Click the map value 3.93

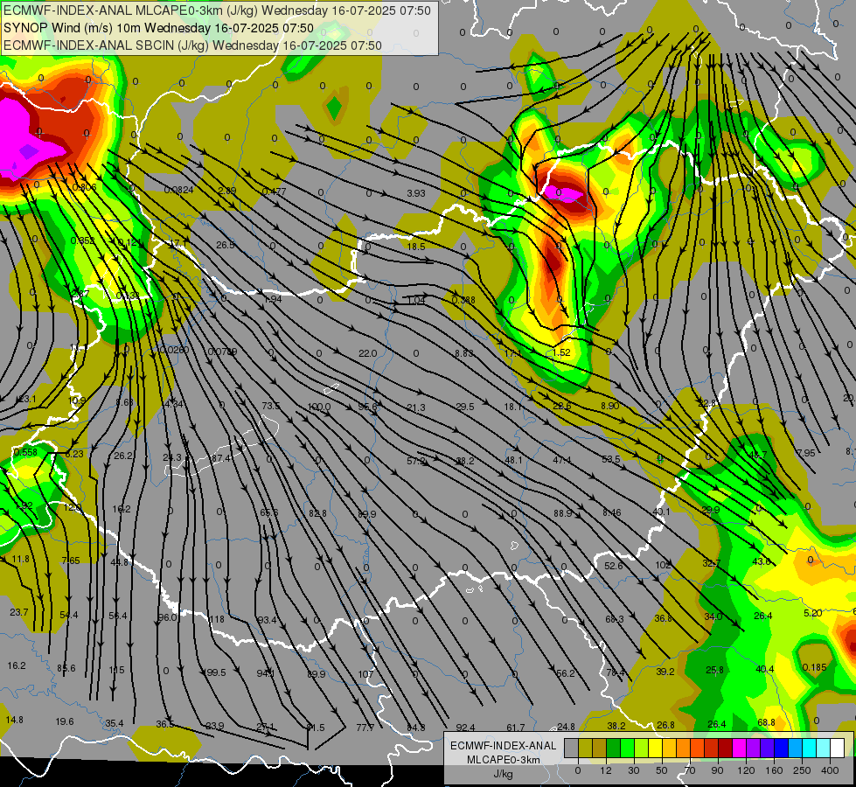(416, 193)
